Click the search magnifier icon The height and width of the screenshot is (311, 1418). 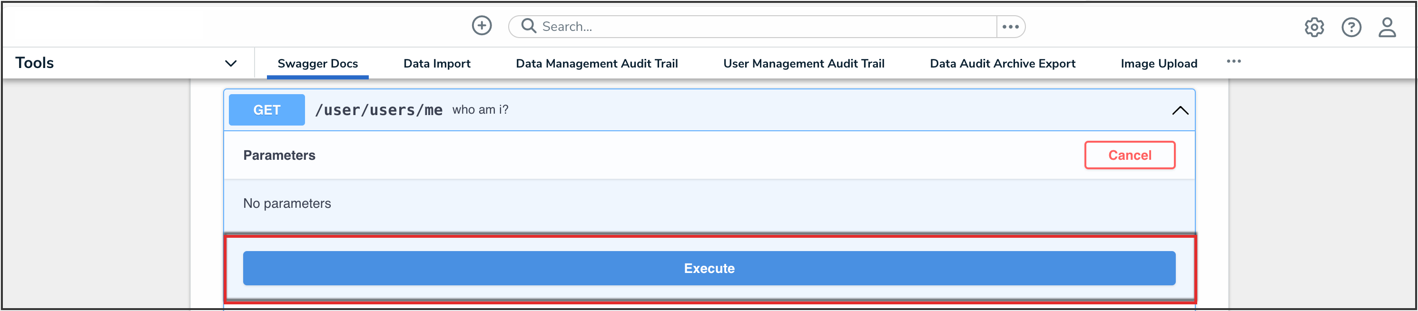click(x=529, y=26)
